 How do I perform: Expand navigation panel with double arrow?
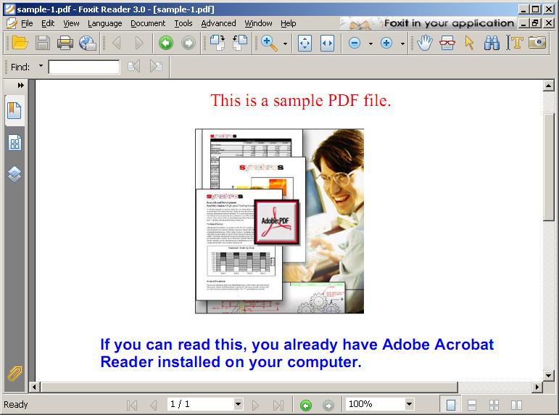21,86
